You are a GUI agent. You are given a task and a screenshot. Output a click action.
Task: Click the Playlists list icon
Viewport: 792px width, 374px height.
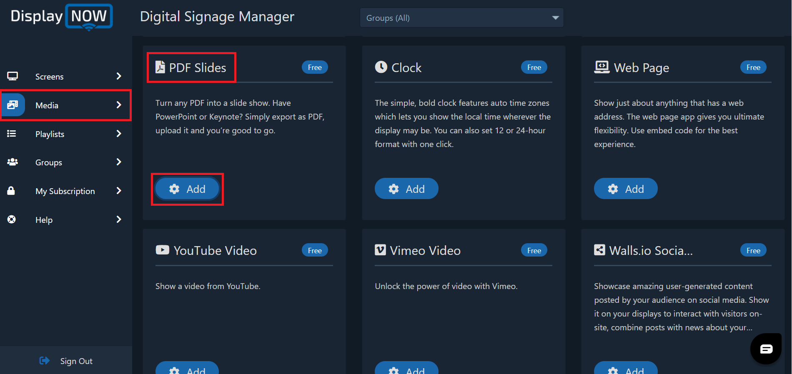click(x=12, y=134)
